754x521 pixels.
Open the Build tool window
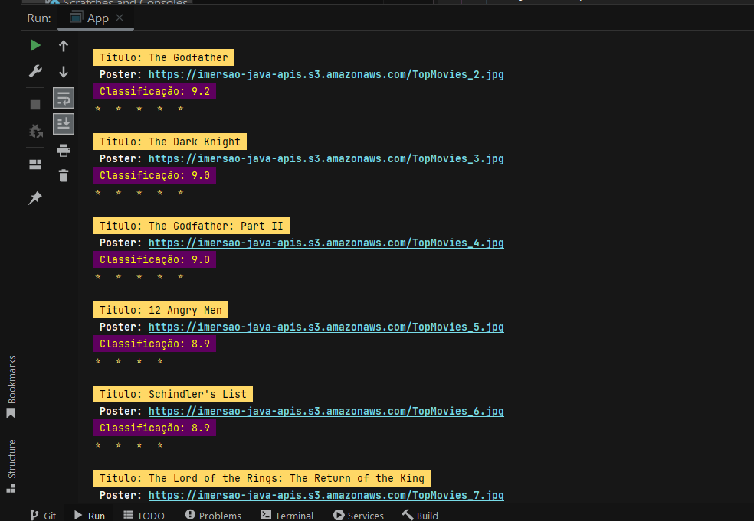(420, 515)
